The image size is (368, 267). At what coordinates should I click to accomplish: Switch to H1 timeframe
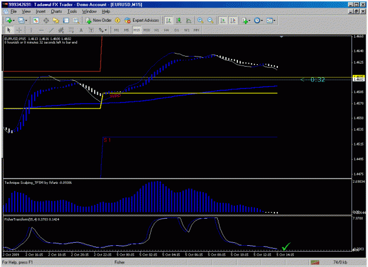point(157,30)
